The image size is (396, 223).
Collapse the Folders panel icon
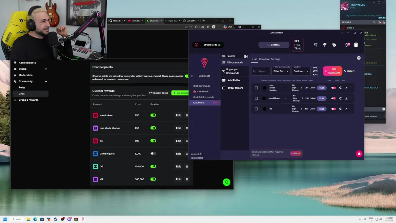[x=246, y=56]
